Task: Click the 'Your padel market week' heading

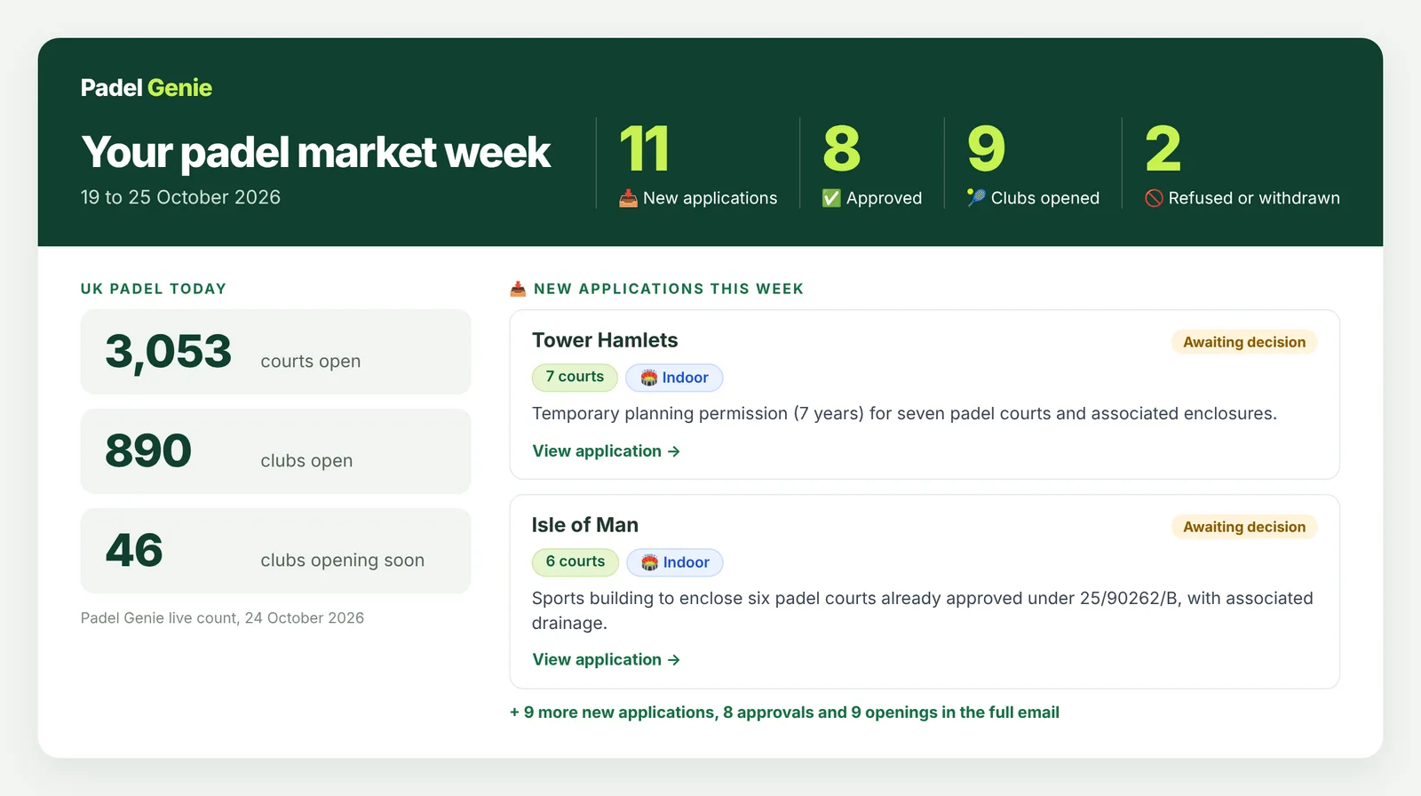Action: click(315, 152)
